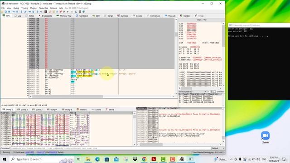Viewport: 290px width, 163px height.
Task: Click the taskbar search box
Action: click(x=42, y=159)
